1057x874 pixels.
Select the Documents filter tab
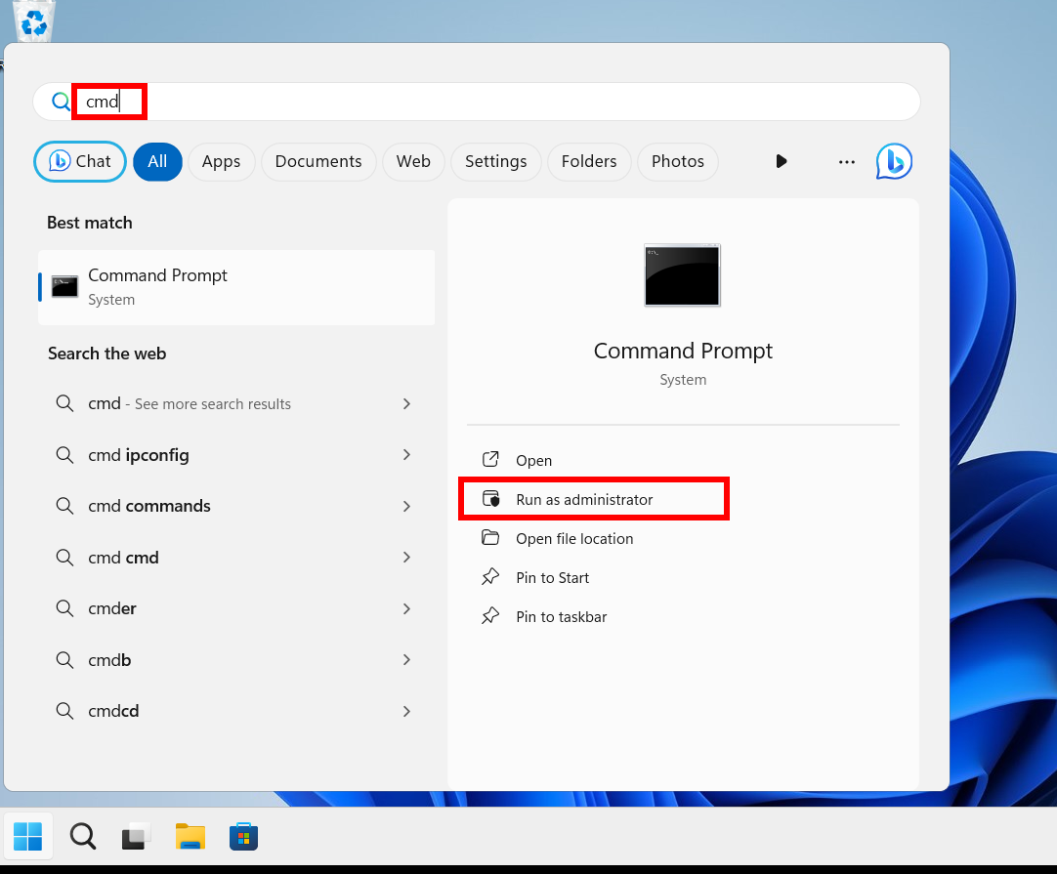(318, 162)
